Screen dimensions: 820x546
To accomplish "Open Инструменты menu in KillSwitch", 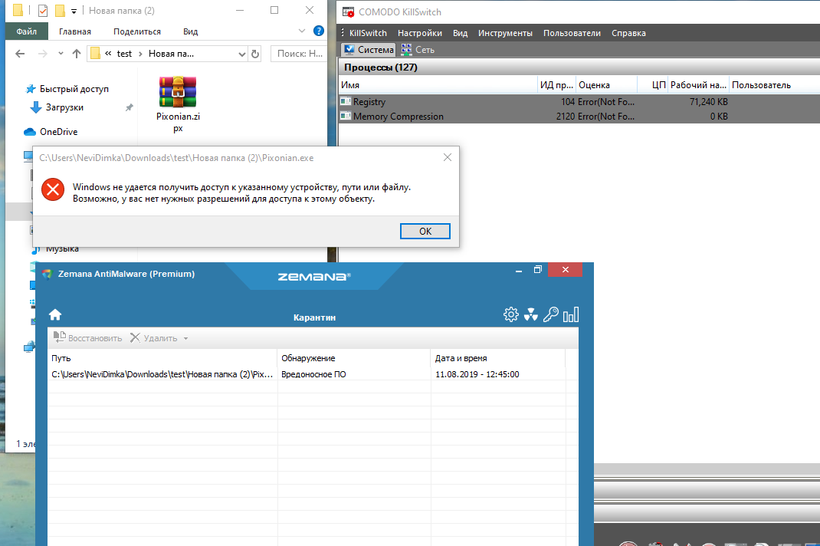I will click(x=505, y=33).
